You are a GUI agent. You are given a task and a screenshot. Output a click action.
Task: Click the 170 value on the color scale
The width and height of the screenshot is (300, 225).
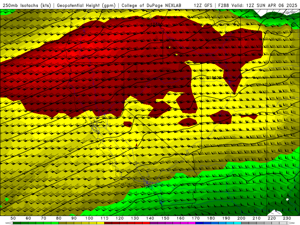[196, 218]
